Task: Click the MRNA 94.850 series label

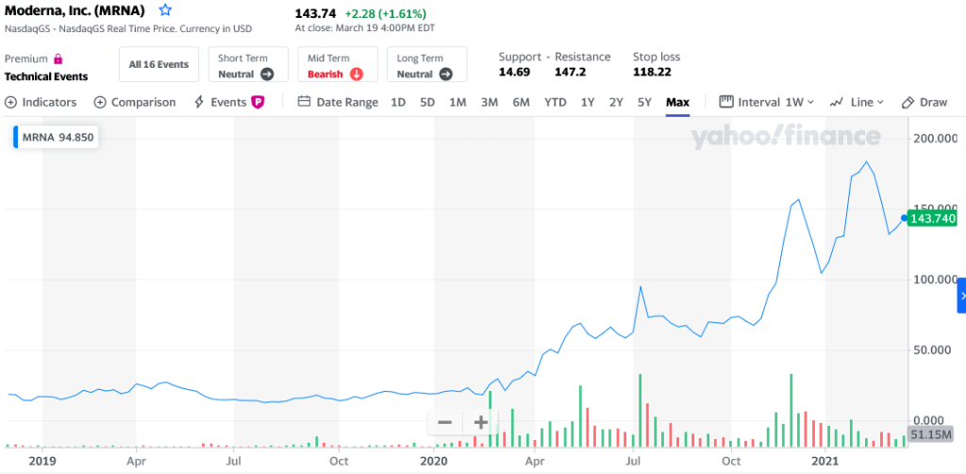Action: tap(57, 138)
